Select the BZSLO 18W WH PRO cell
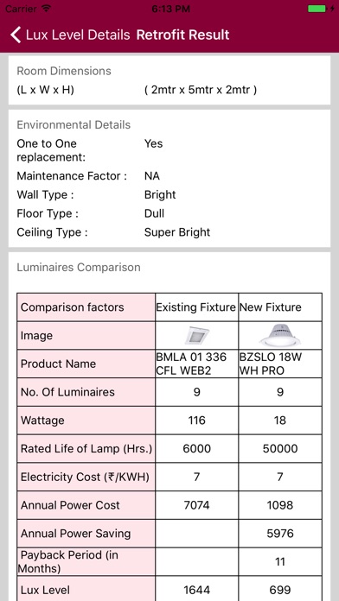The width and height of the screenshot is (339, 601). [280, 364]
